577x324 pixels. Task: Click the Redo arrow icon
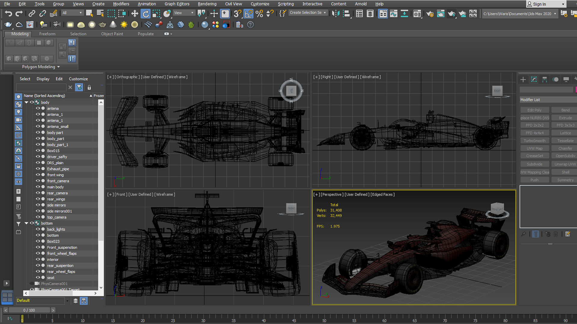[19, 13]
